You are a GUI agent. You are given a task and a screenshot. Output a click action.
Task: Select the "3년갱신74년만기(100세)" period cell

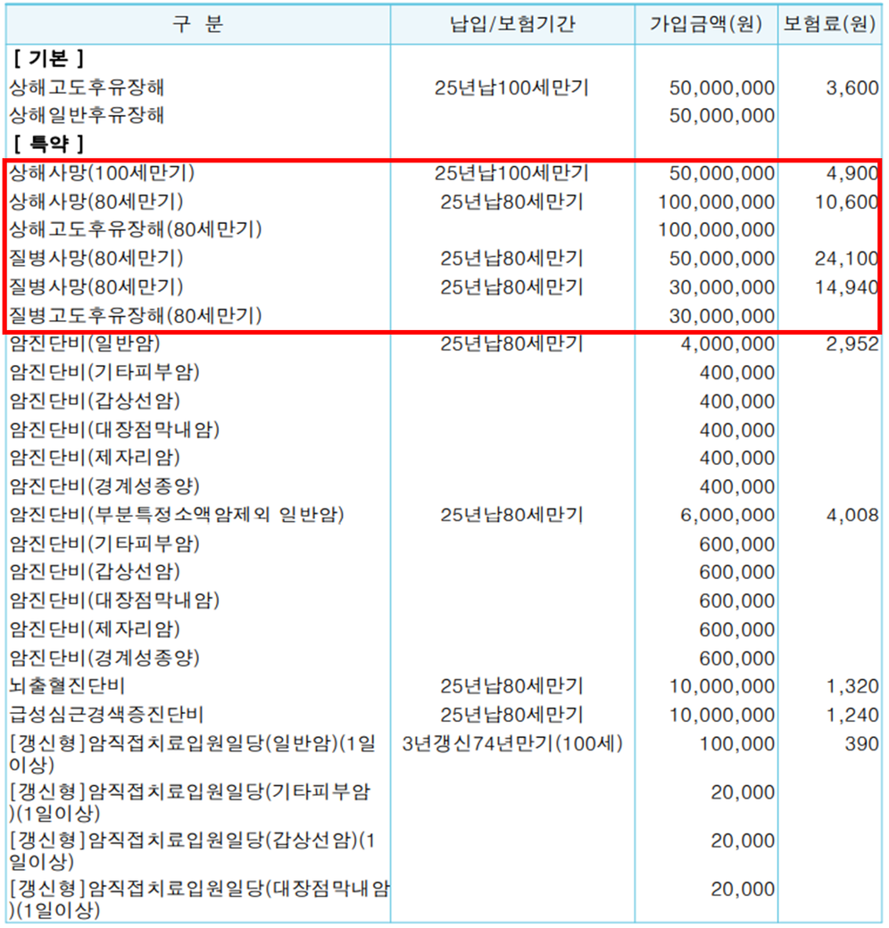tap(512, 743)
